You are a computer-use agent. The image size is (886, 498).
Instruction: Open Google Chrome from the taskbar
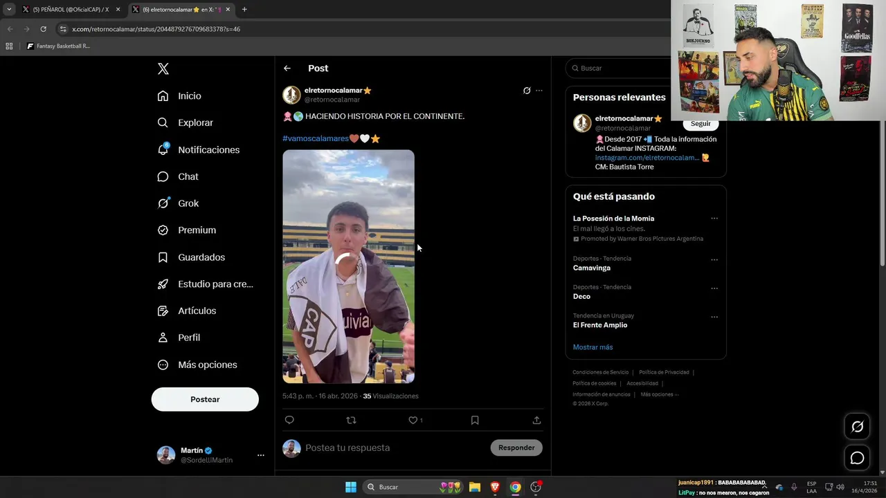pyautogui.click(x=515, y=487)
